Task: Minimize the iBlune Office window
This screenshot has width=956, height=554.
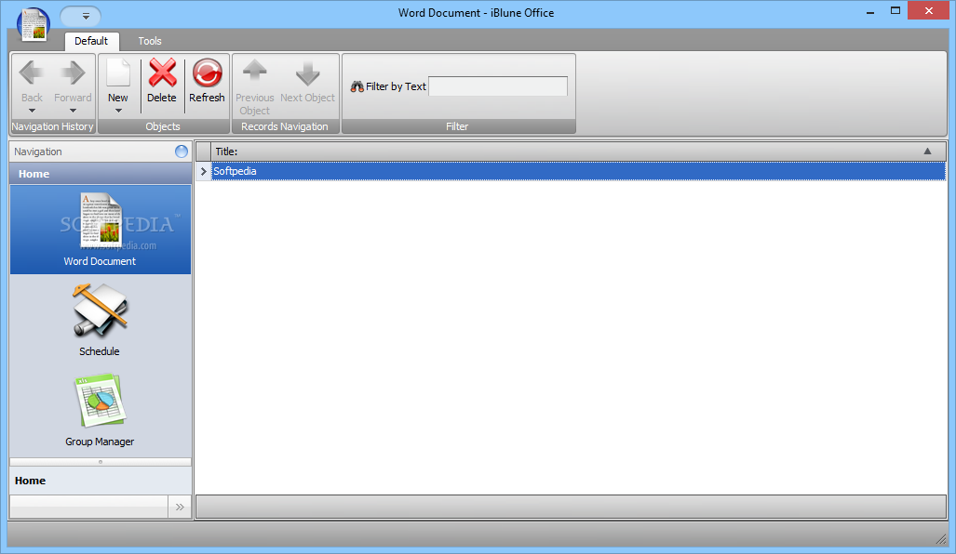Action: pos(870,11)
